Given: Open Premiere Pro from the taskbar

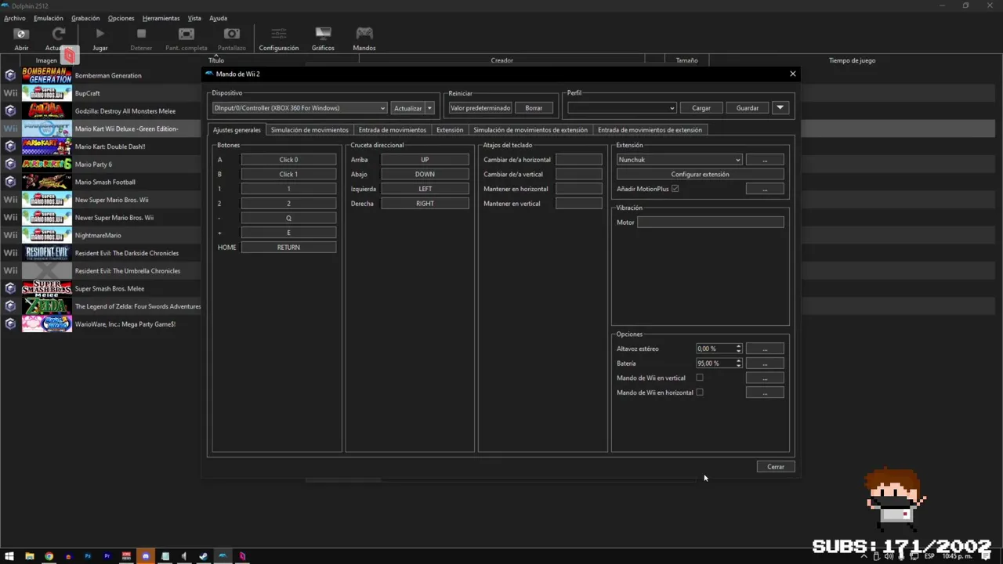Looking at the screenshot, I should click(x=107, y=556).
